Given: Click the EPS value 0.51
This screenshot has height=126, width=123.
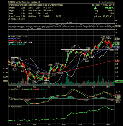Looking at the screenshot, I should coord(50,11).
